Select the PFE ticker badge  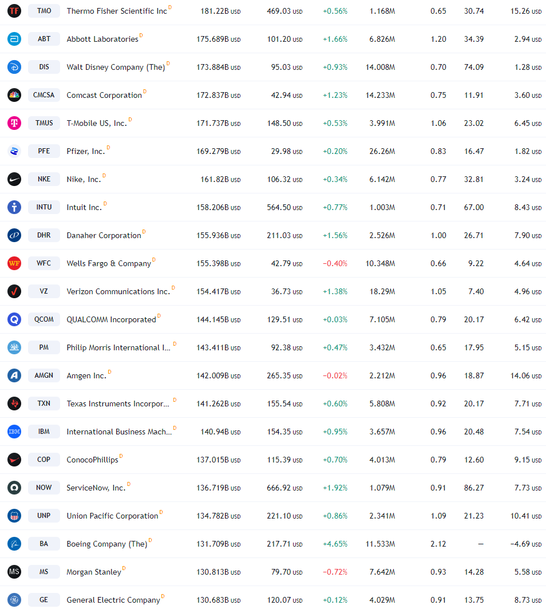43,151
